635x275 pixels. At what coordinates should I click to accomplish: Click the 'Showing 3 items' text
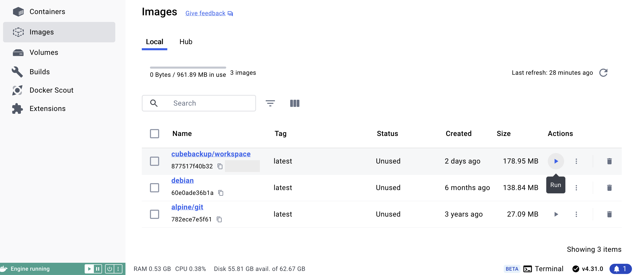(x=594, y=249)
